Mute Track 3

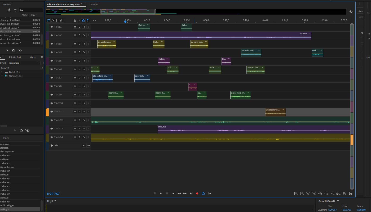[x=75, y=44]
